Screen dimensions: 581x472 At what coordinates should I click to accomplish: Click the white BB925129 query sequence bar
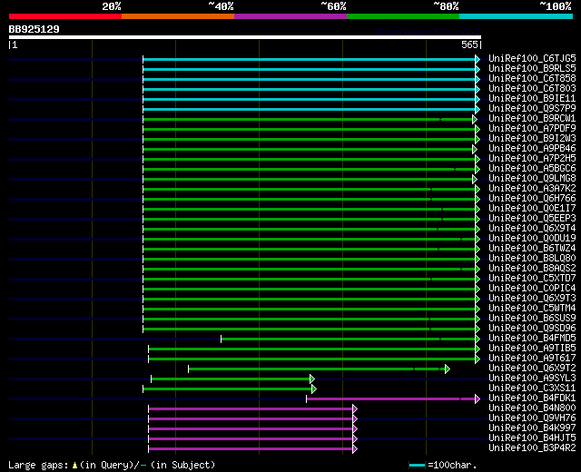[245, 37]
